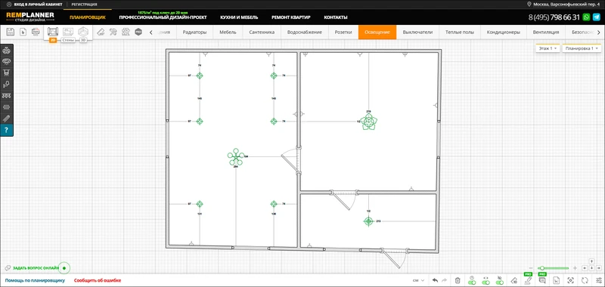This screenshot has height=287, width=605.
Task: Click the Telegram icon in header
Action: coord(597,17)
